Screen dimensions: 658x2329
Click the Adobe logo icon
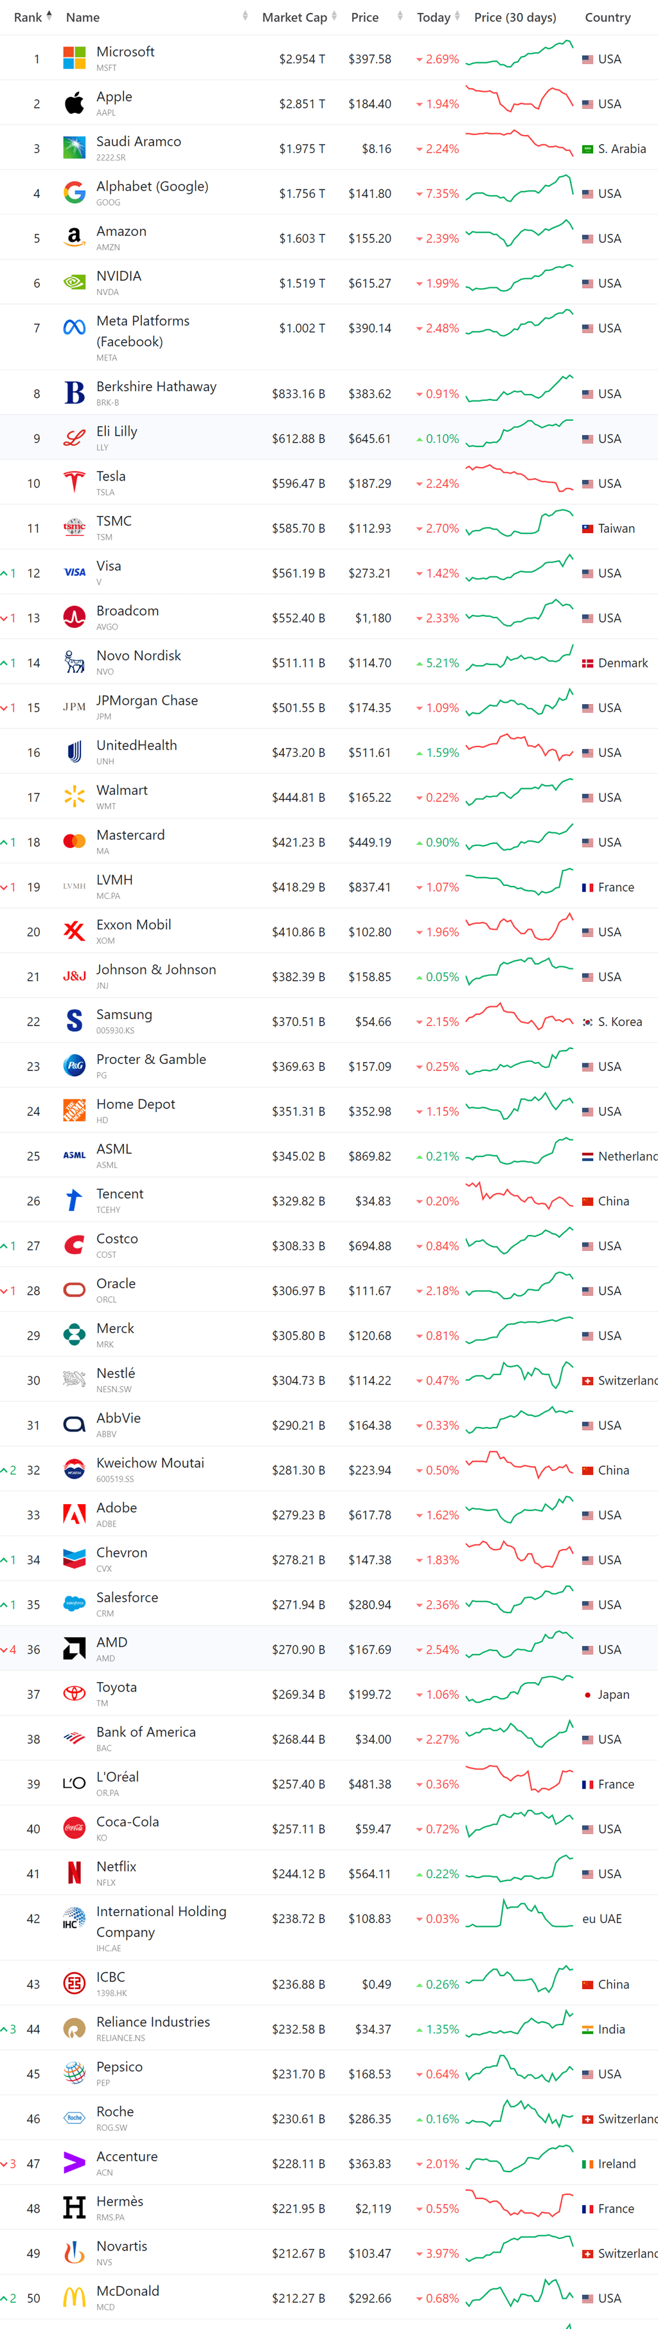point(74,1514)
